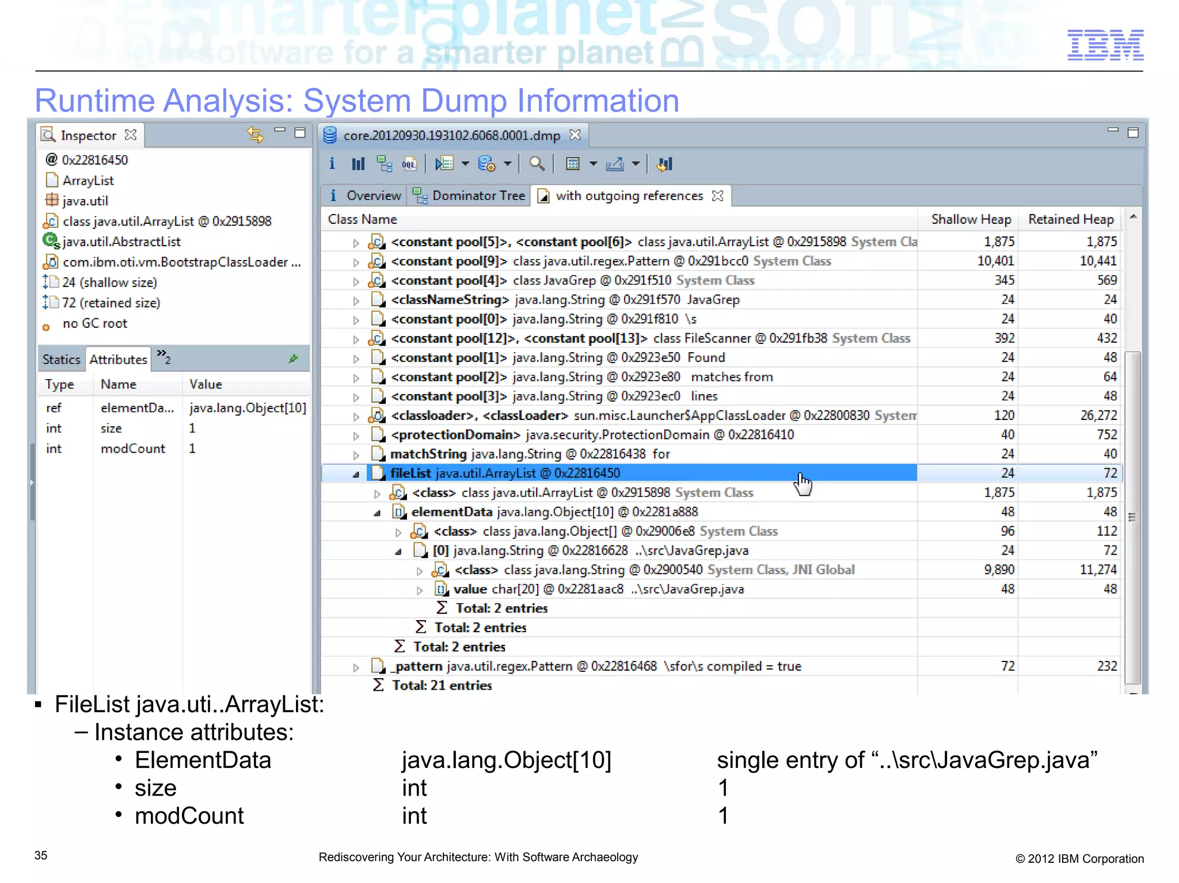The width and height of the screenshot is (1179, 883).
Task: Click the Type column header
Action: [66, 384]
